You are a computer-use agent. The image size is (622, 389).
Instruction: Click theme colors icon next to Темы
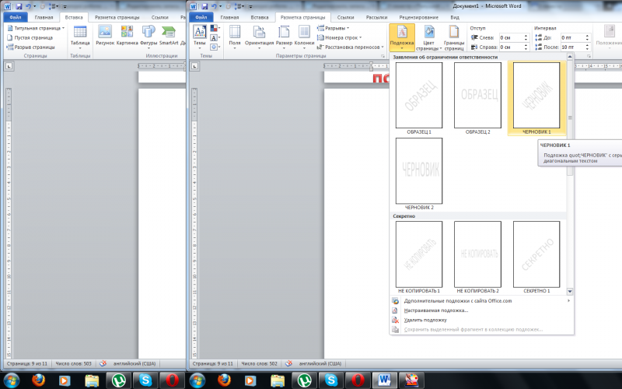click(215, 28)
